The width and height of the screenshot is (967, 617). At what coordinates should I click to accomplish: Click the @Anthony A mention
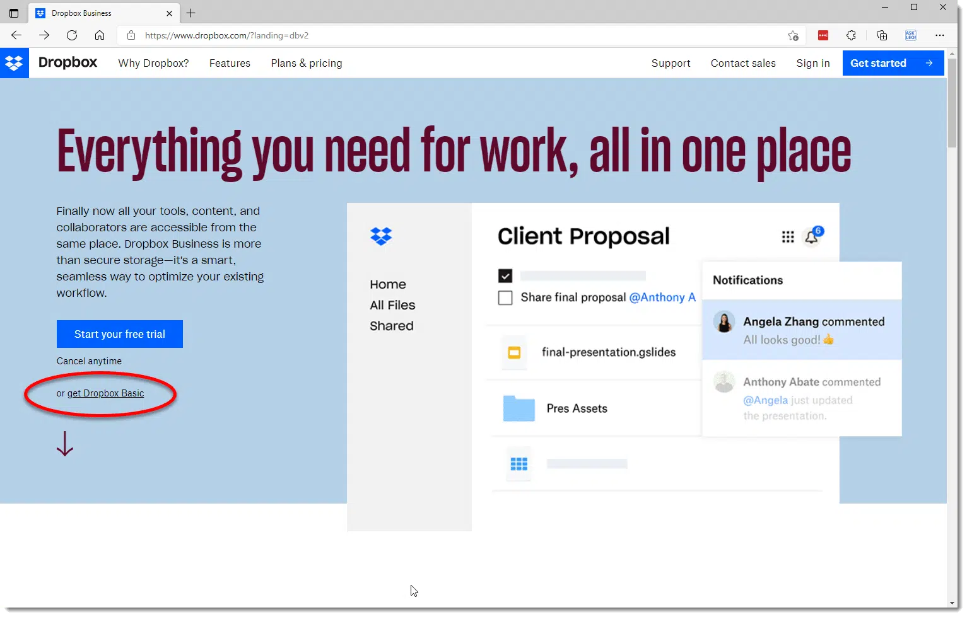[662, 297]
